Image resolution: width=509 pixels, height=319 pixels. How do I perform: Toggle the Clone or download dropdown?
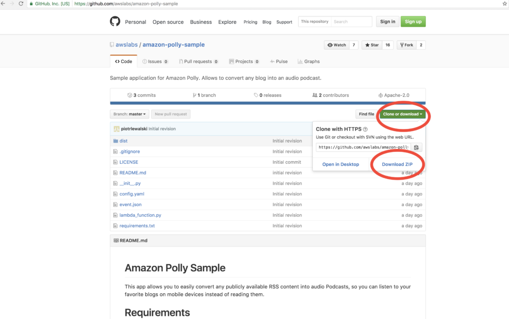tap(403, 114)
